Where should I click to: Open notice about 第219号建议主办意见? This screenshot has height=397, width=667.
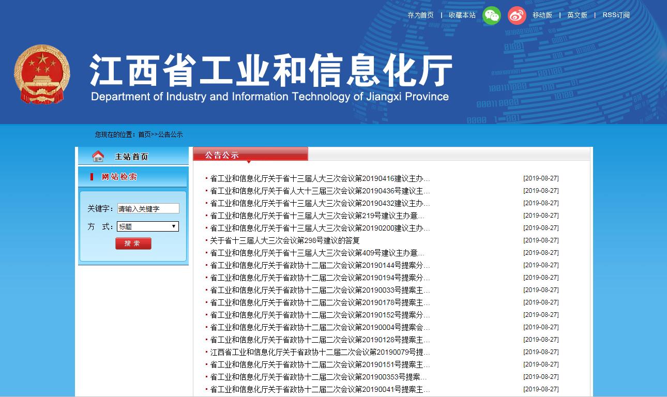click(x=317, y=216)
